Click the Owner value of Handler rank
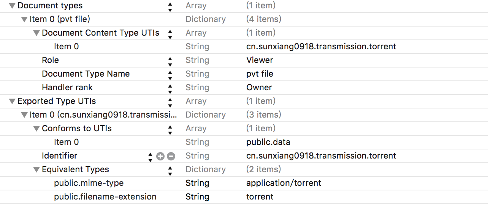 [259, 88]
